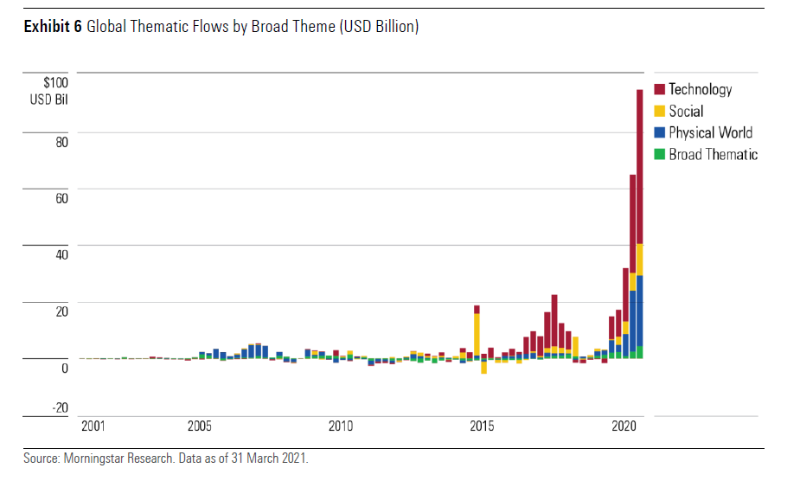Click the yellow Social legend swatch

pos(660,111)
